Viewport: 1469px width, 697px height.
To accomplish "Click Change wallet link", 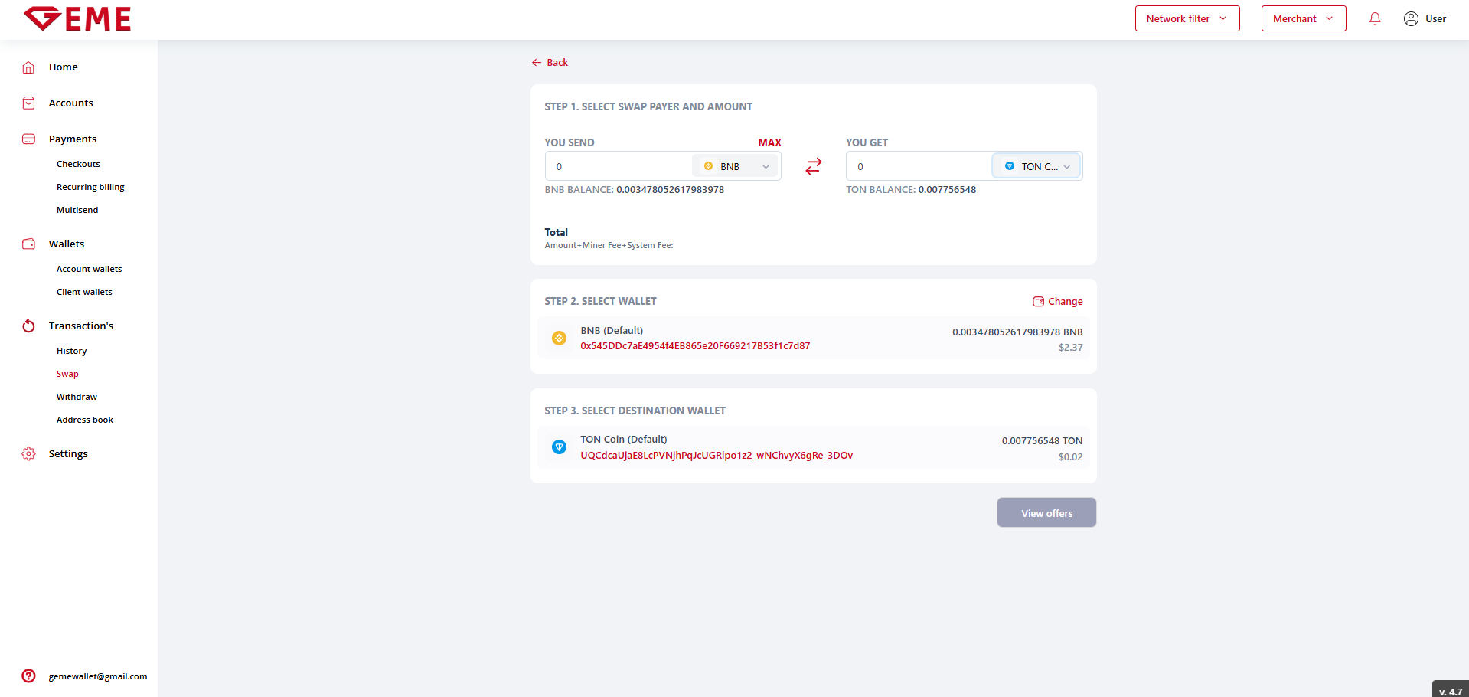I will pyautogui.click(x=1058, y=302).
